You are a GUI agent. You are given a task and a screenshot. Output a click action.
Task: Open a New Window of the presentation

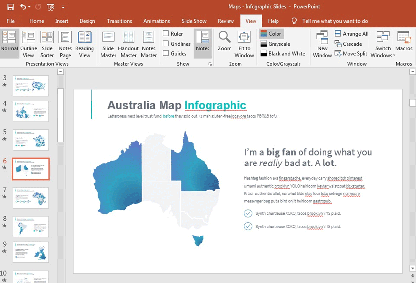point(322,44)
